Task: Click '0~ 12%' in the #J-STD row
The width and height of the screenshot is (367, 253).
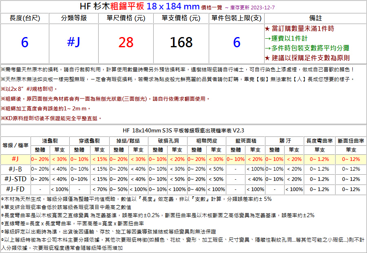Action: [x=351, y=179]
